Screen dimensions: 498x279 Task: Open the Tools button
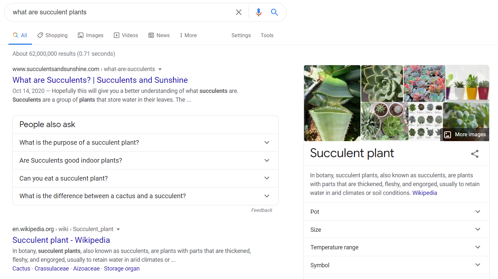(x=267, y=35)
